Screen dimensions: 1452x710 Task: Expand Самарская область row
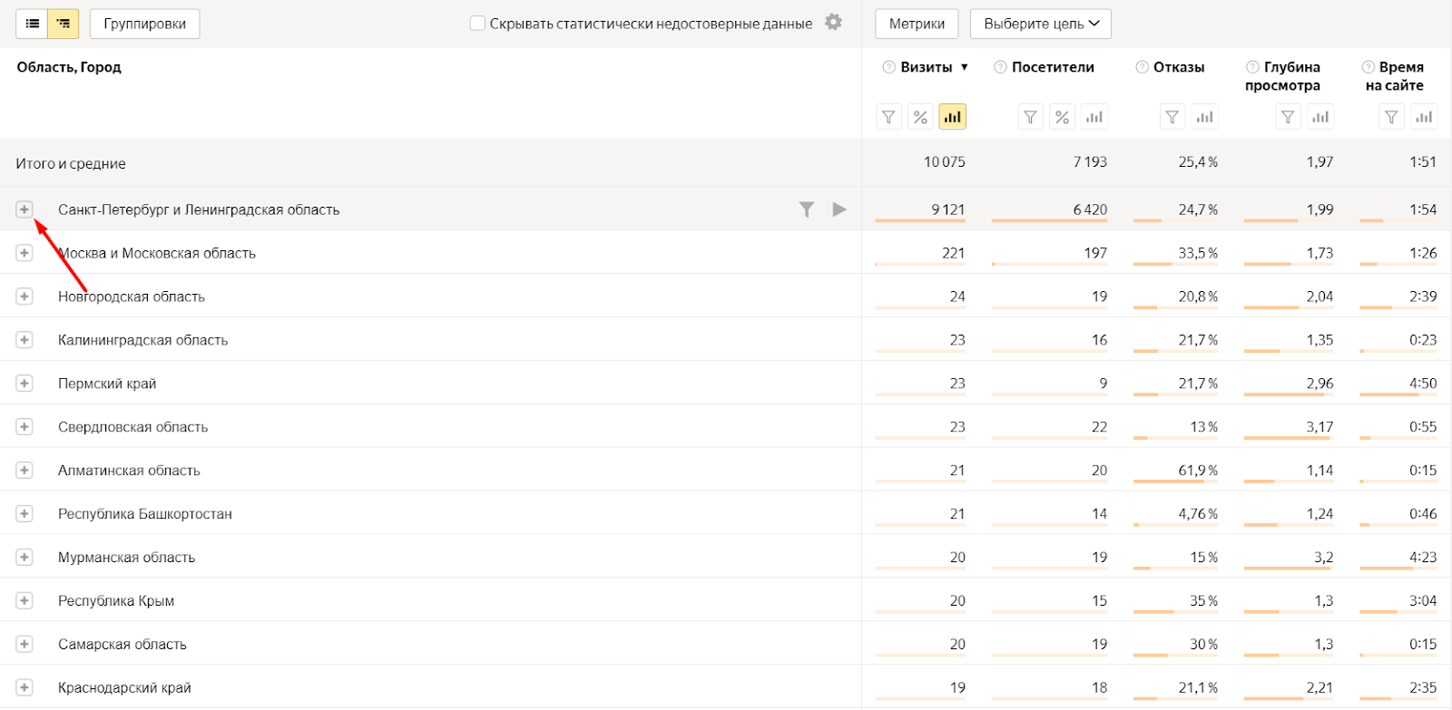[25, 645]
